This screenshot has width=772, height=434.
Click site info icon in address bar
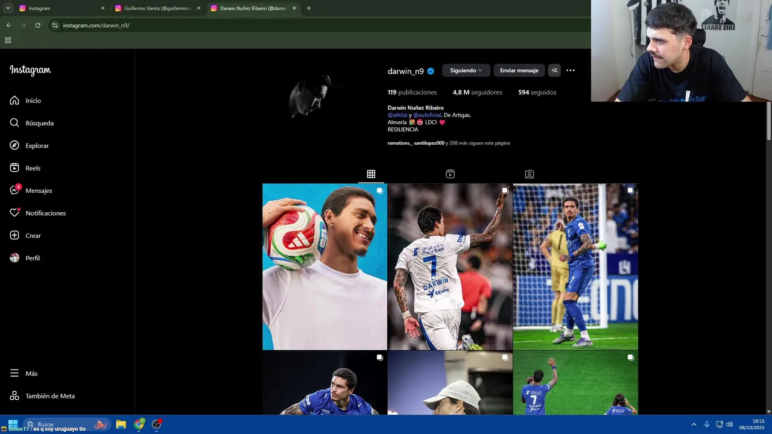click(x=55, y=25)
